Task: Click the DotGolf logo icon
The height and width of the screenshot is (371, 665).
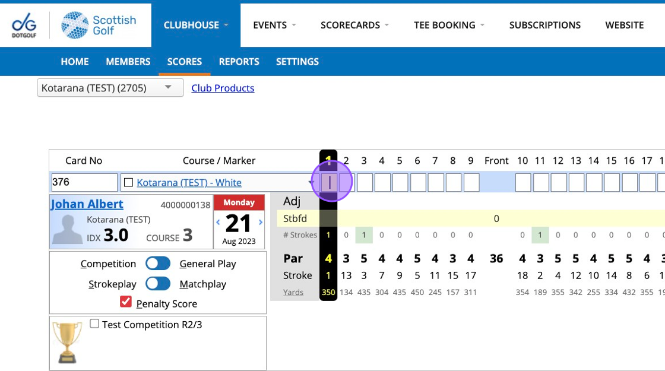Action: (24, 25)
